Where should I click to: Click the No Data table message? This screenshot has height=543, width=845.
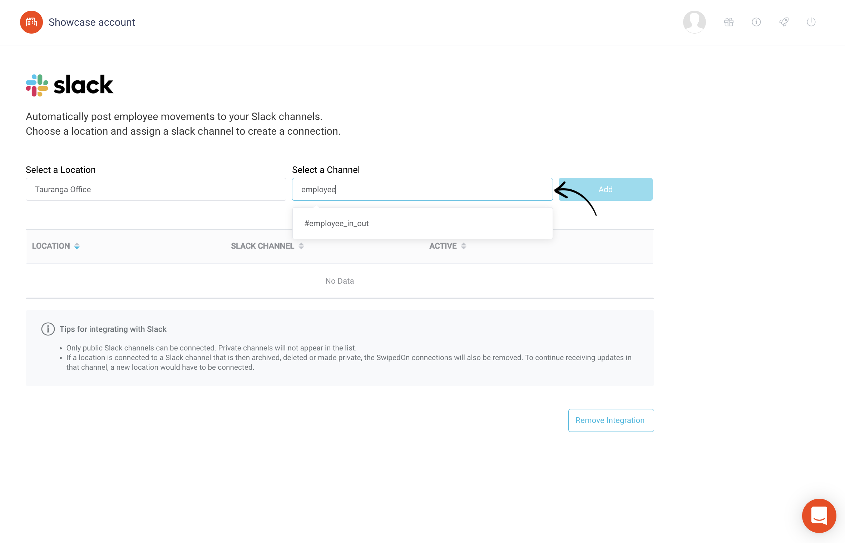[x=340, y=281]
